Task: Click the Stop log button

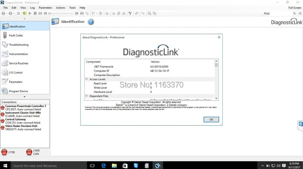Action: (x=35, y=13)
